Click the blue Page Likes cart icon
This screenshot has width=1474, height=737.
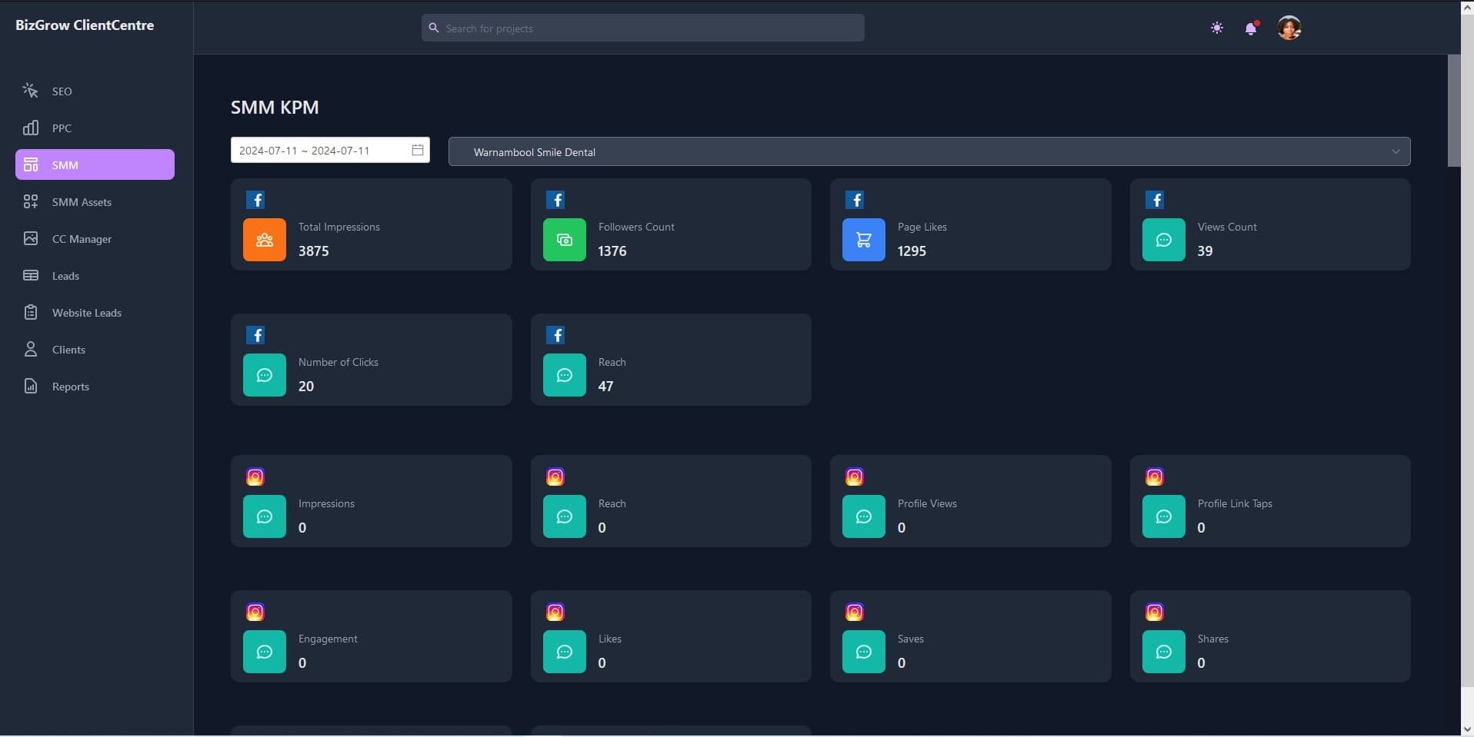(x=864, y=240)
